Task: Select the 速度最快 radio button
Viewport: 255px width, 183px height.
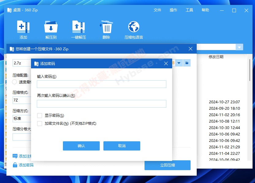Action: [x=14, y=82]
